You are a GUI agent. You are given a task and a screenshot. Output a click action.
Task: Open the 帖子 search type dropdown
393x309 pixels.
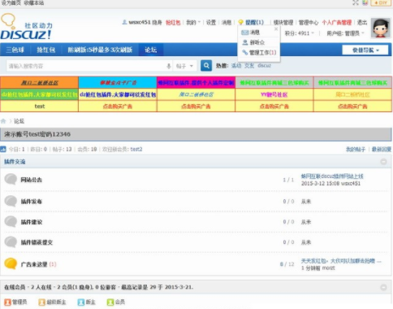point(184,66)
